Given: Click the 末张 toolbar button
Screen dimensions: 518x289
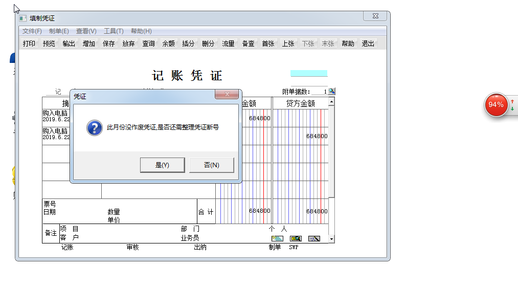Looking at the screenshot, I should pyautogui.click(x=328, y=43).
